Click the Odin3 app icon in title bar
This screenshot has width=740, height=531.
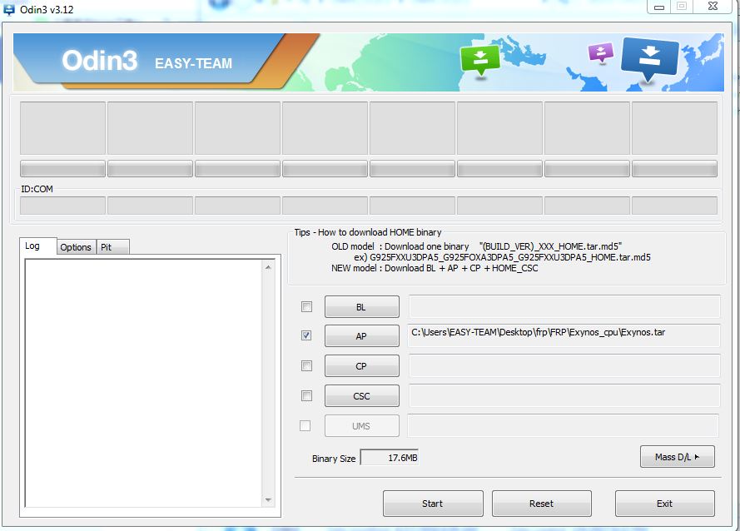click(9, 9)
